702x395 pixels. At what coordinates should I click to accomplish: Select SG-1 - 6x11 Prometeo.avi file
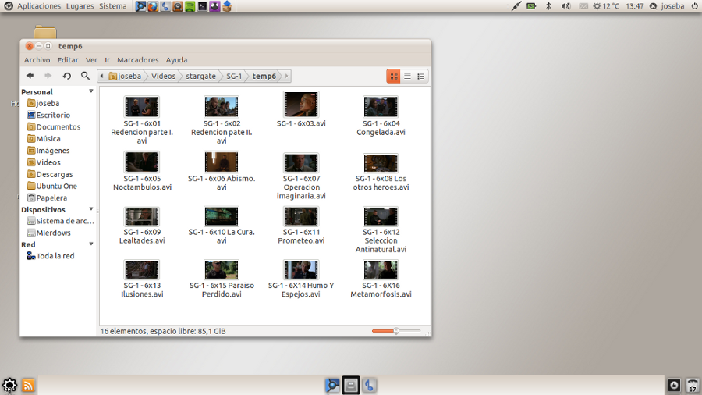(x=301, y=225)
